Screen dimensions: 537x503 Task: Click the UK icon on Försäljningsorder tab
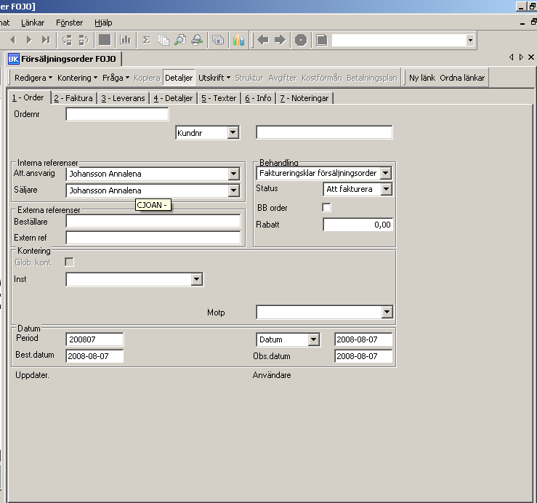[14, 59]
